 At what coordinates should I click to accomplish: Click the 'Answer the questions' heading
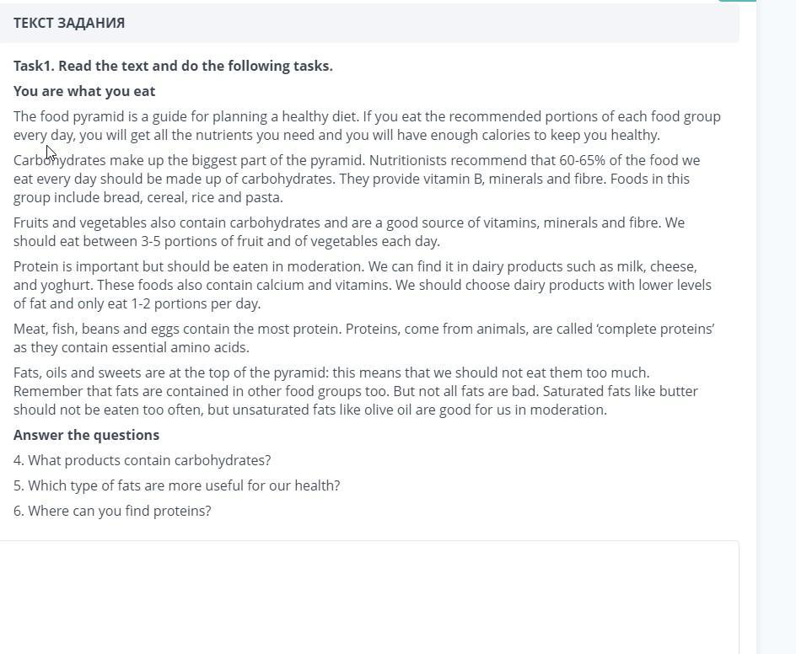pyautogui.click(x=86, y=436)
